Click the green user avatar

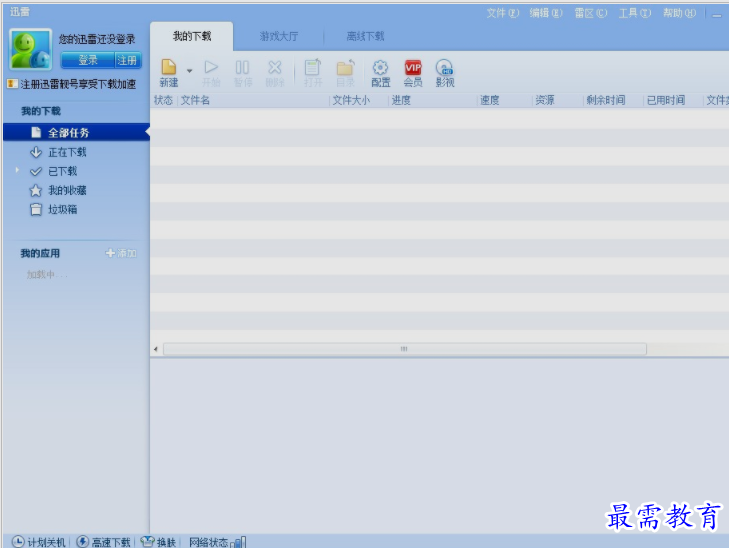click(30, 49)
